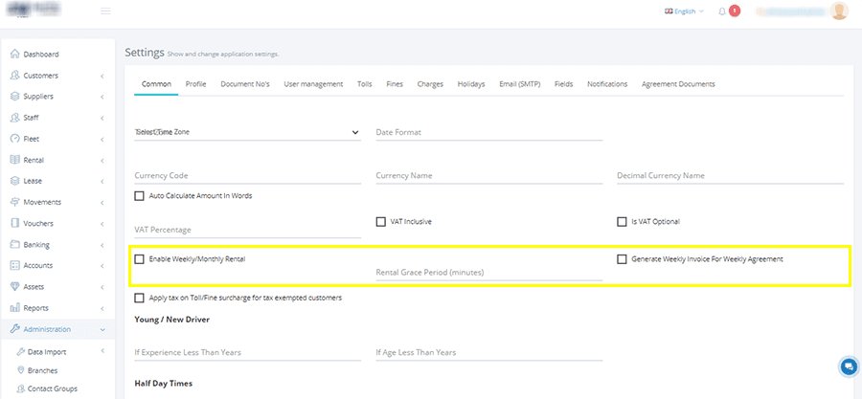
Task: Check Apply tax on Toll/Fine surcharge
Action: click(x=139, y=298)
